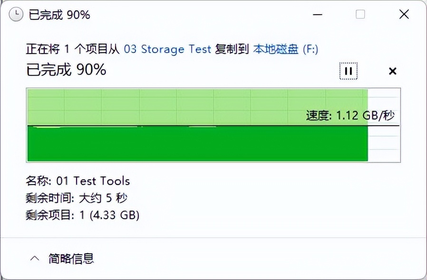Click the light green upper area of graph

coord(166,107)
